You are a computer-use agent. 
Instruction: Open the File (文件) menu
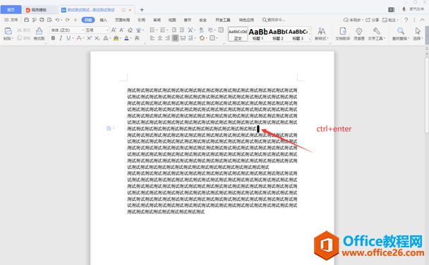click(11, 20)
